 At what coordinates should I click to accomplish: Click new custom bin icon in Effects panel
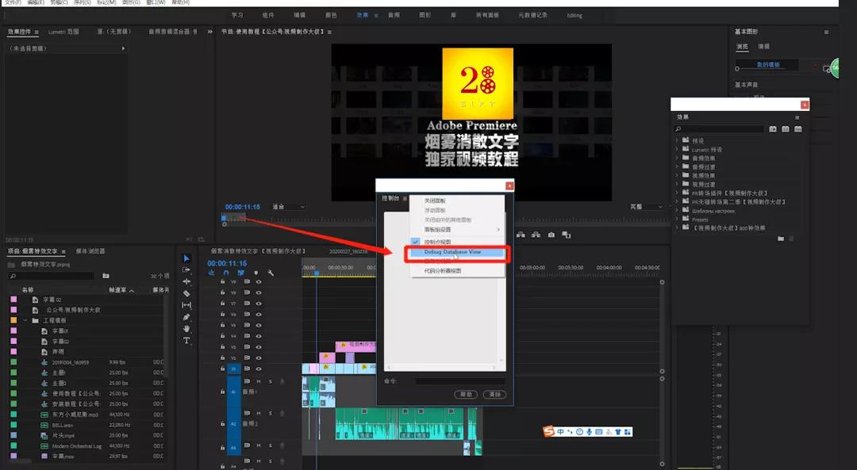click(x=781, y=239)
